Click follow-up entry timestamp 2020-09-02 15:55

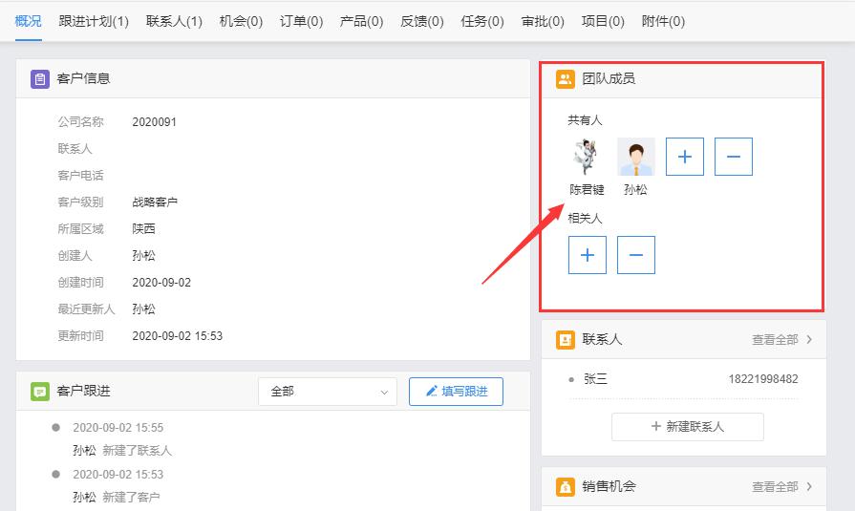coord(118,428)
